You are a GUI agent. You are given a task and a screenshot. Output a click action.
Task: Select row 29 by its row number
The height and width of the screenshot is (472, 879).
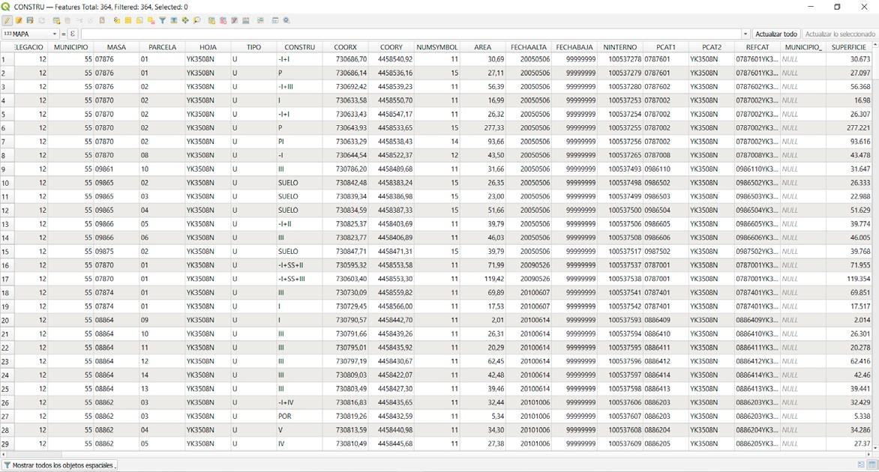(7, 444)
